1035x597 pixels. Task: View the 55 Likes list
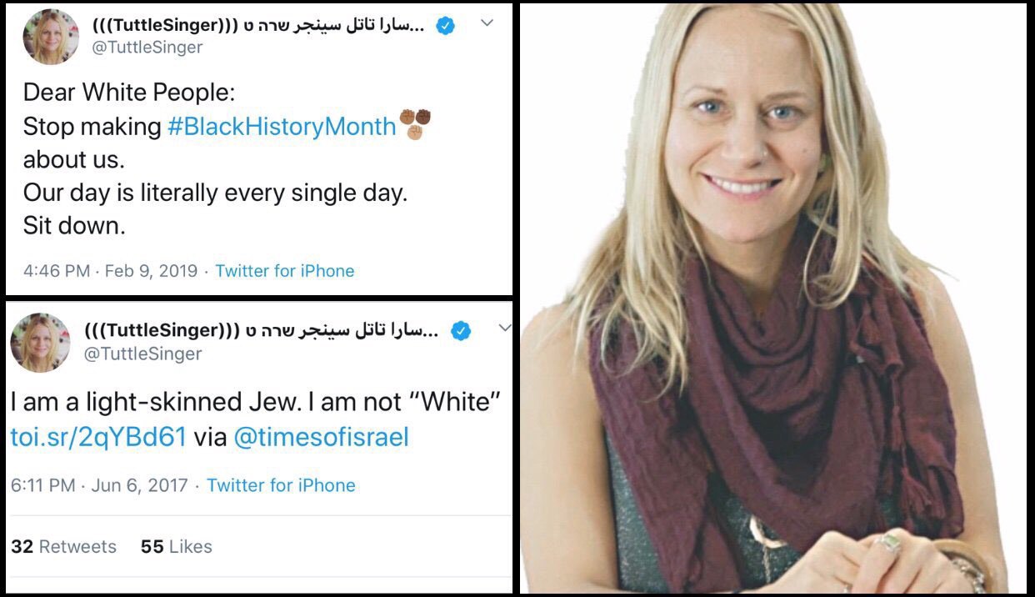click(x=176, y=547)
